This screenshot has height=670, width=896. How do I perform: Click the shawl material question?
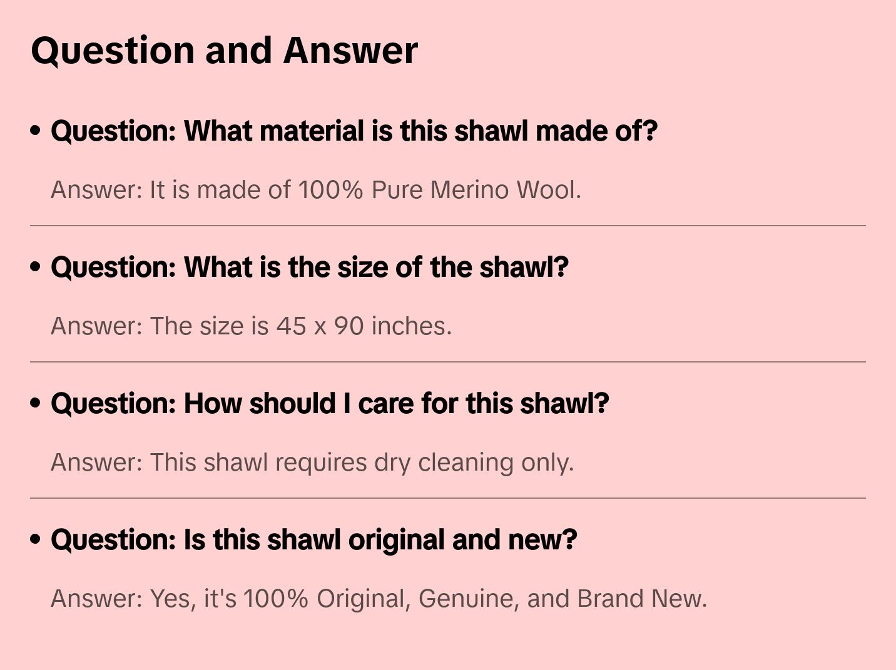tap(354, 131)
